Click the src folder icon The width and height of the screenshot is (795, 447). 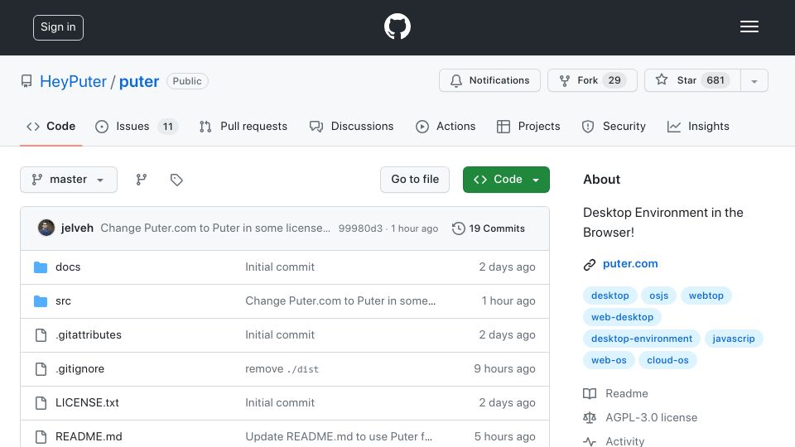pyautogui.click(x=41, y=301)
